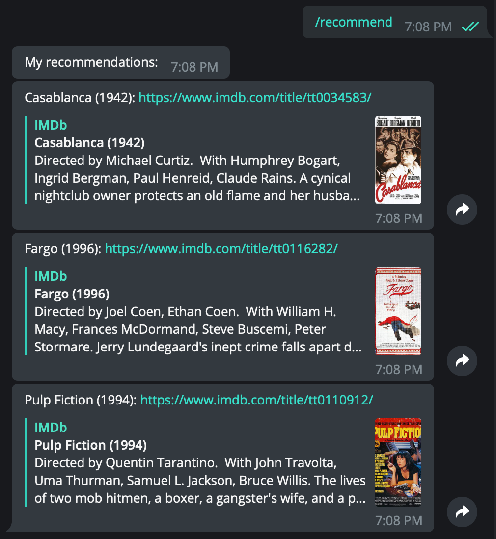Click the bold Casablanca (1942) preview title

click(x=89, y=143)
